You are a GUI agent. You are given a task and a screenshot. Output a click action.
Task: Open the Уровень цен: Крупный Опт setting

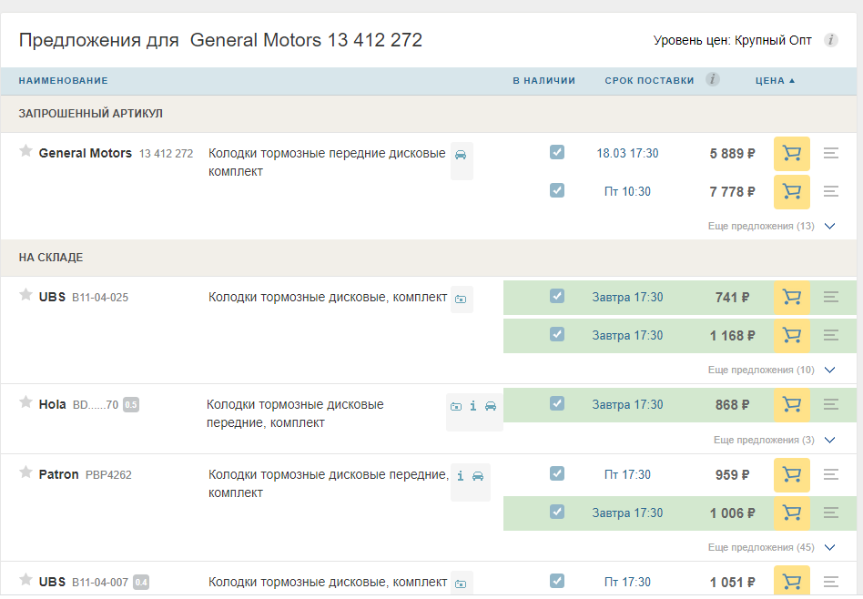pos(732,41)
